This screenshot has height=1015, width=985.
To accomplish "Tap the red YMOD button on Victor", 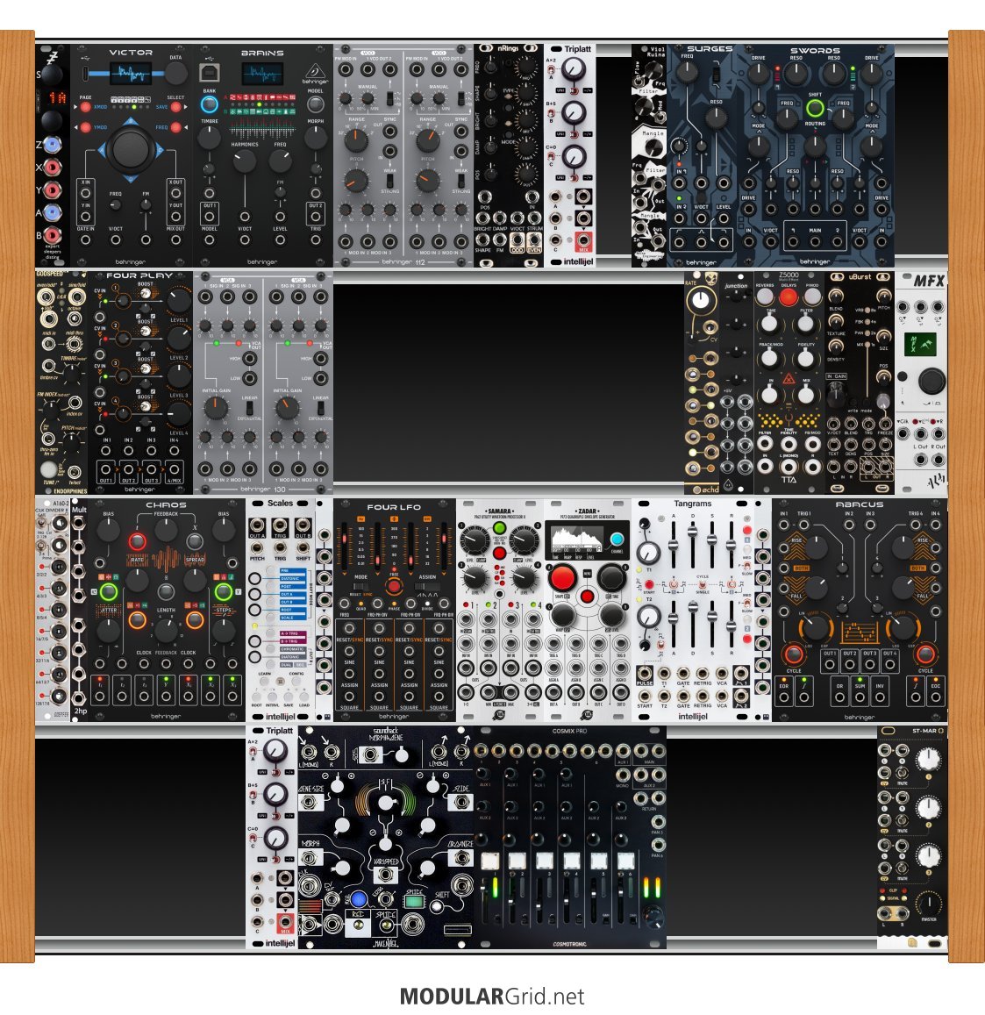I will point(85,127).
